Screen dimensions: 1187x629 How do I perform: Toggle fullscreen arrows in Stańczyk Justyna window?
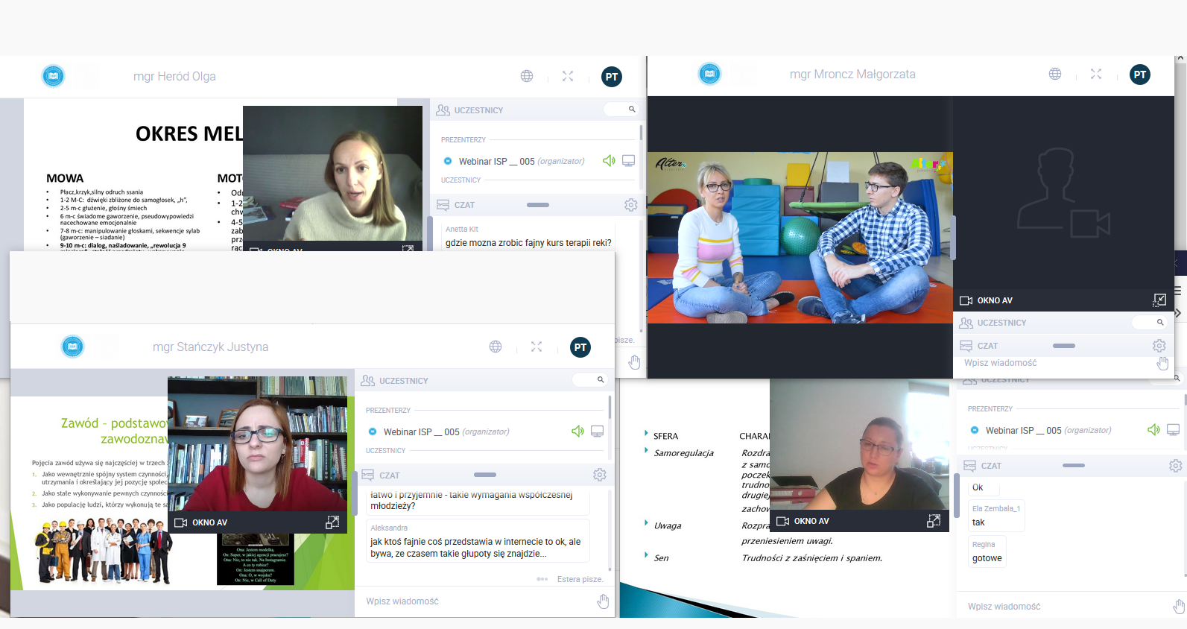[x=536, y=347]
